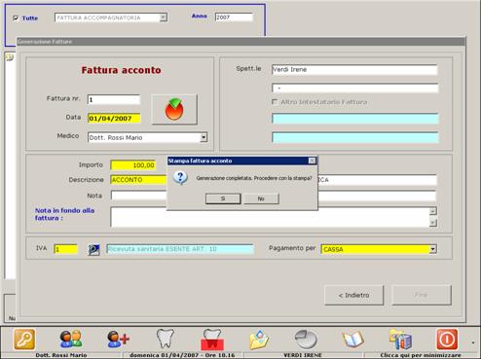Toggle the Tutte checkbox
Image resolution: width=481 pixels, height=359 pixels.
click(x=16, y=18)
